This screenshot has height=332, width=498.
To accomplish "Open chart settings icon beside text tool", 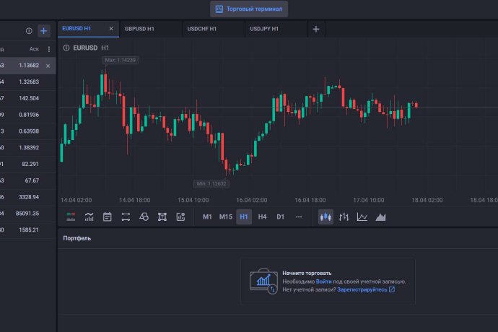I will [180, 217].
